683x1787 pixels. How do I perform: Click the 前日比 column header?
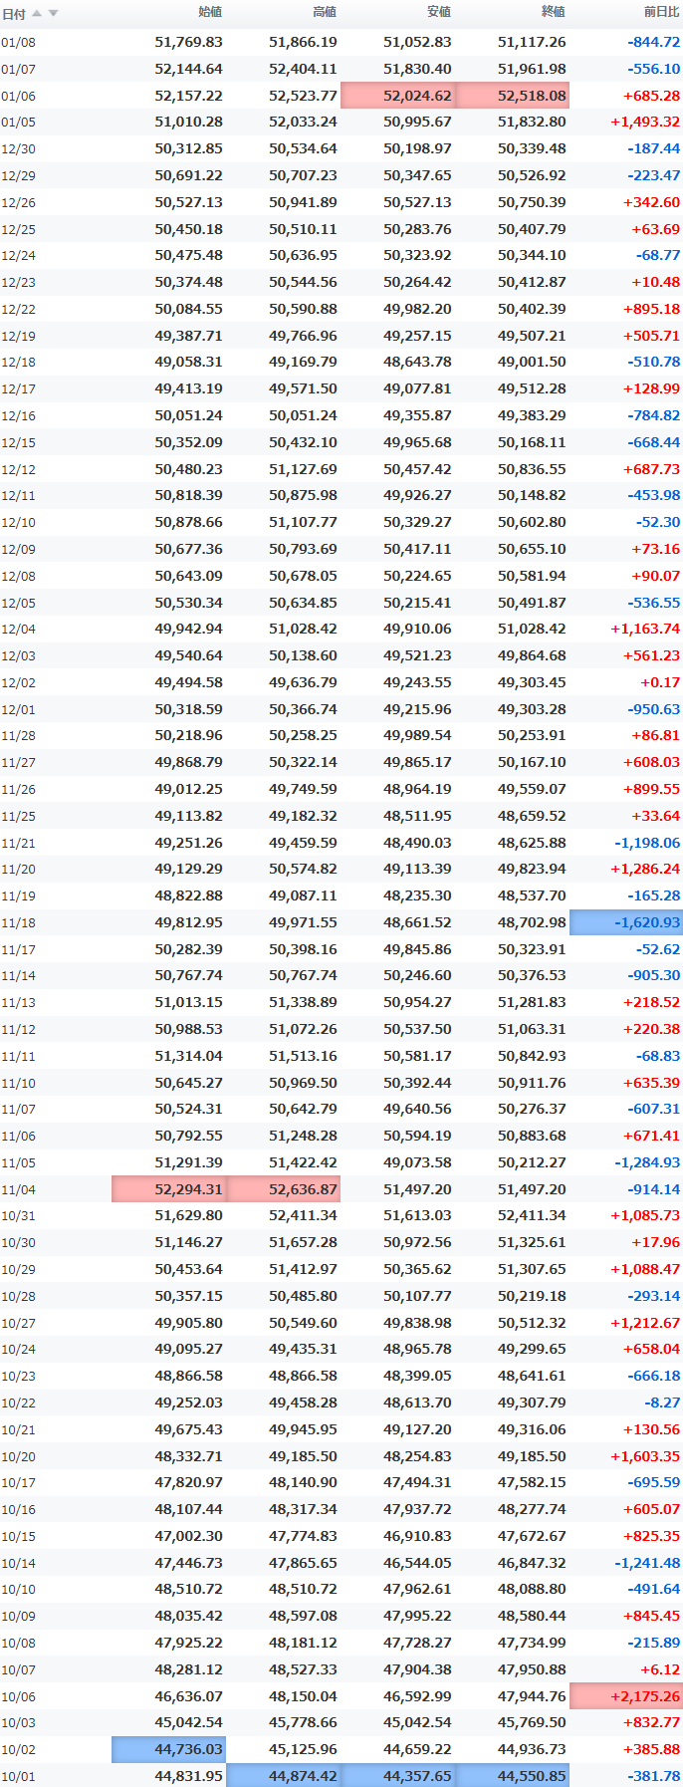pyautogui.click(x=662, y=12)
